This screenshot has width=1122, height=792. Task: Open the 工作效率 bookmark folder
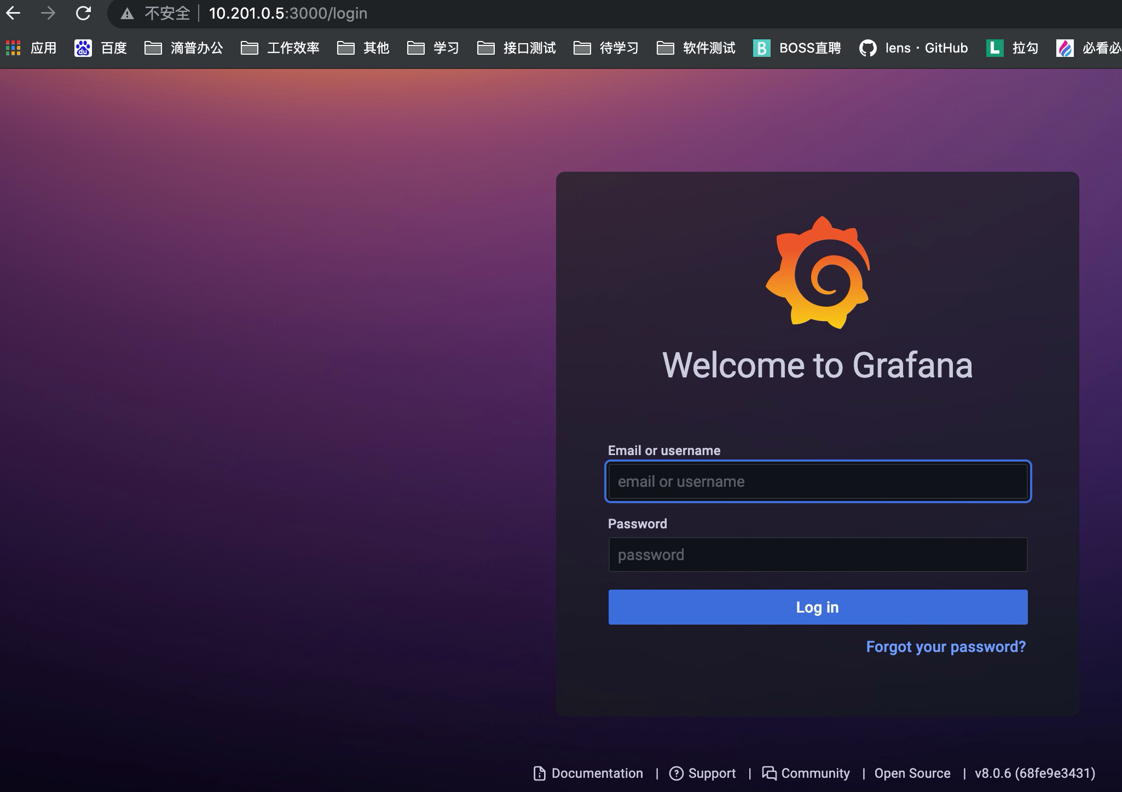coord(280,48)
